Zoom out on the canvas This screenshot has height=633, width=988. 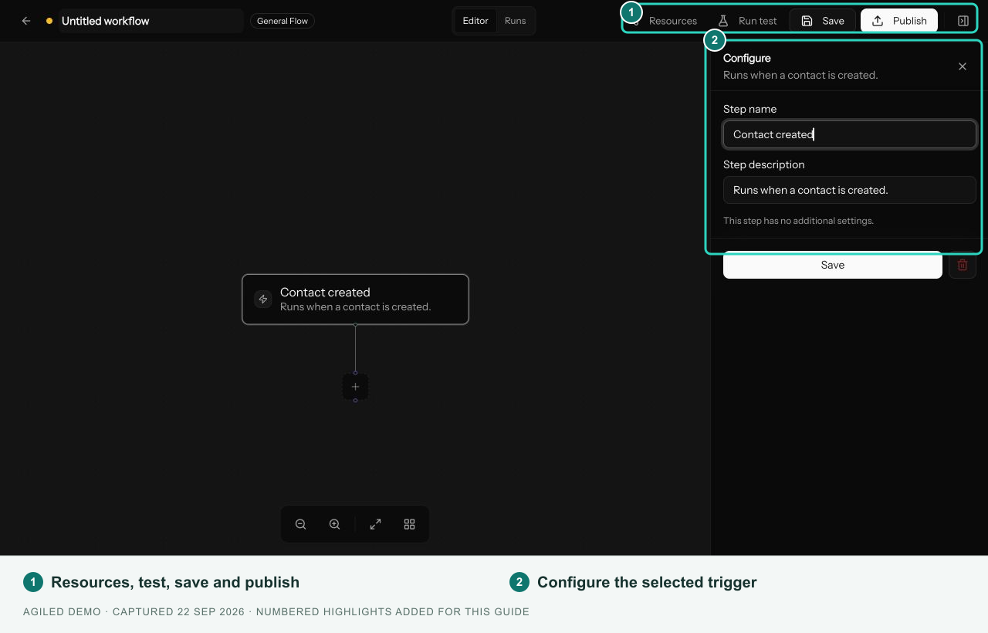301,524
